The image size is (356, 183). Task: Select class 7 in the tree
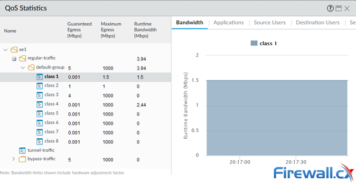coord(52,132)
